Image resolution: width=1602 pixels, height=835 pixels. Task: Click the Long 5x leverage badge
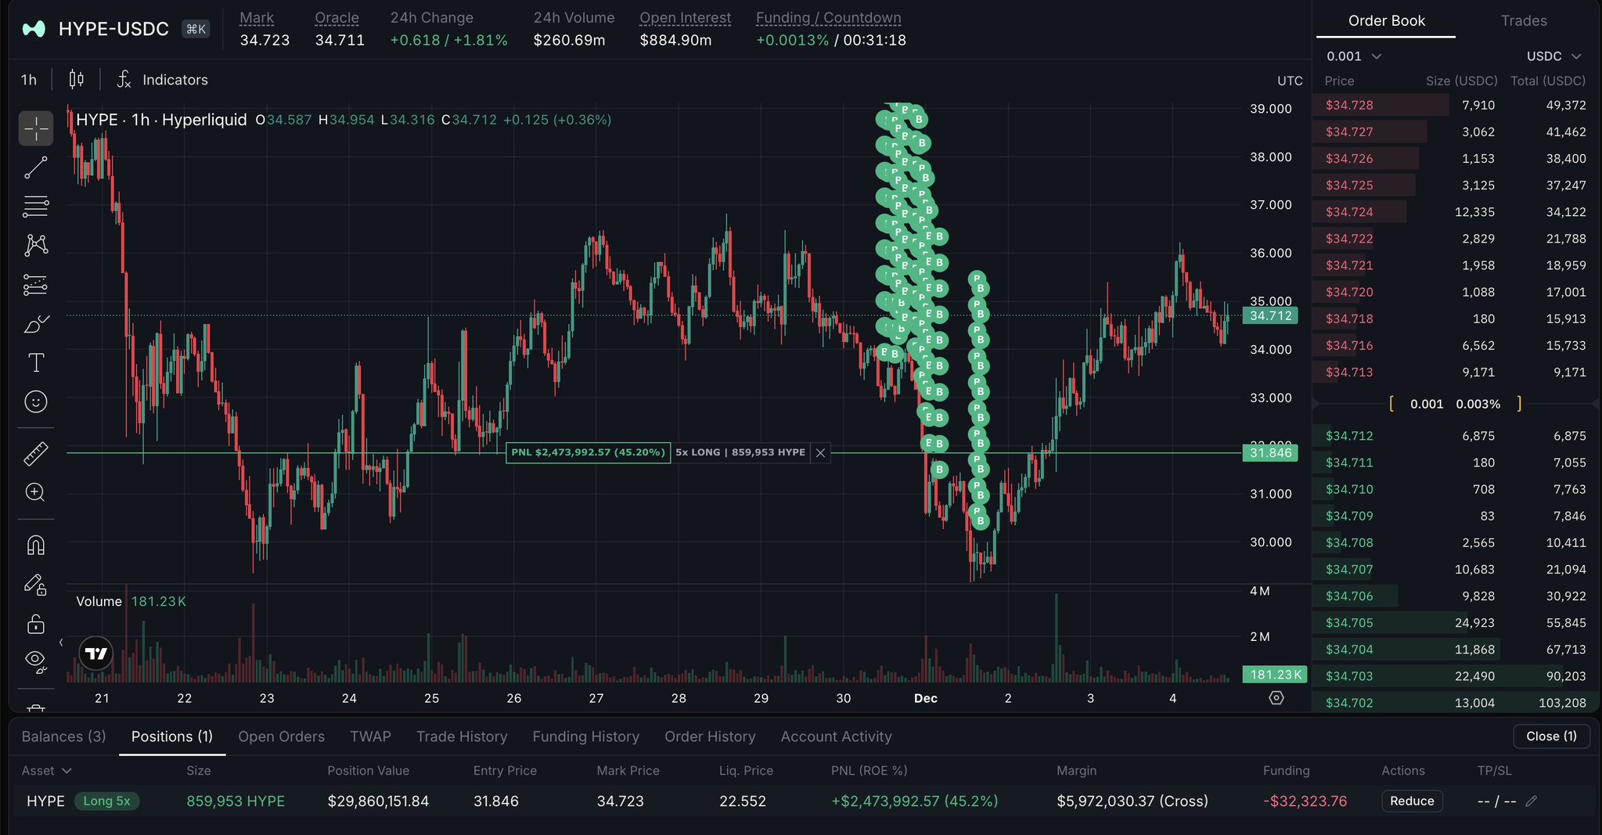107,801
